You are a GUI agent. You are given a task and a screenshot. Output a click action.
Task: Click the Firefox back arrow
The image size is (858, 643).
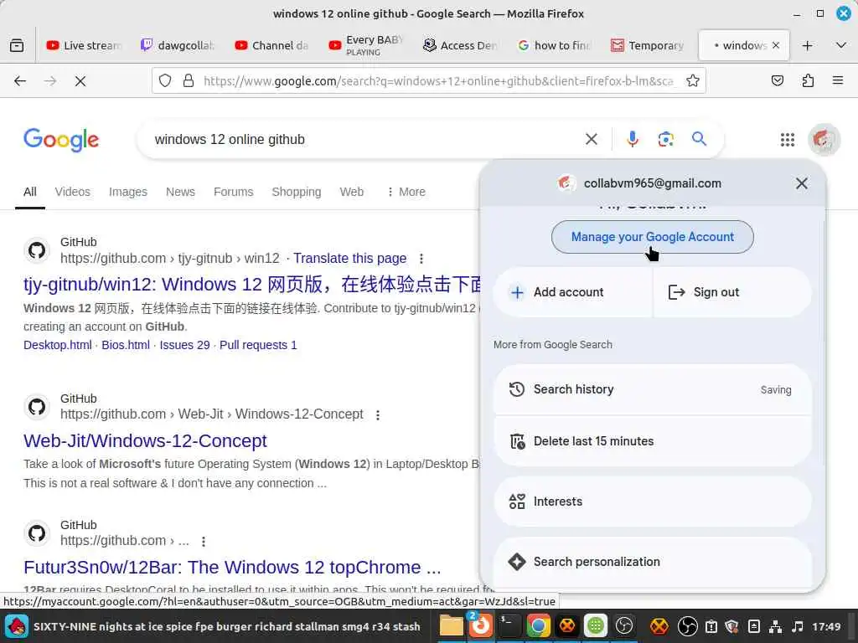[20, 81]
